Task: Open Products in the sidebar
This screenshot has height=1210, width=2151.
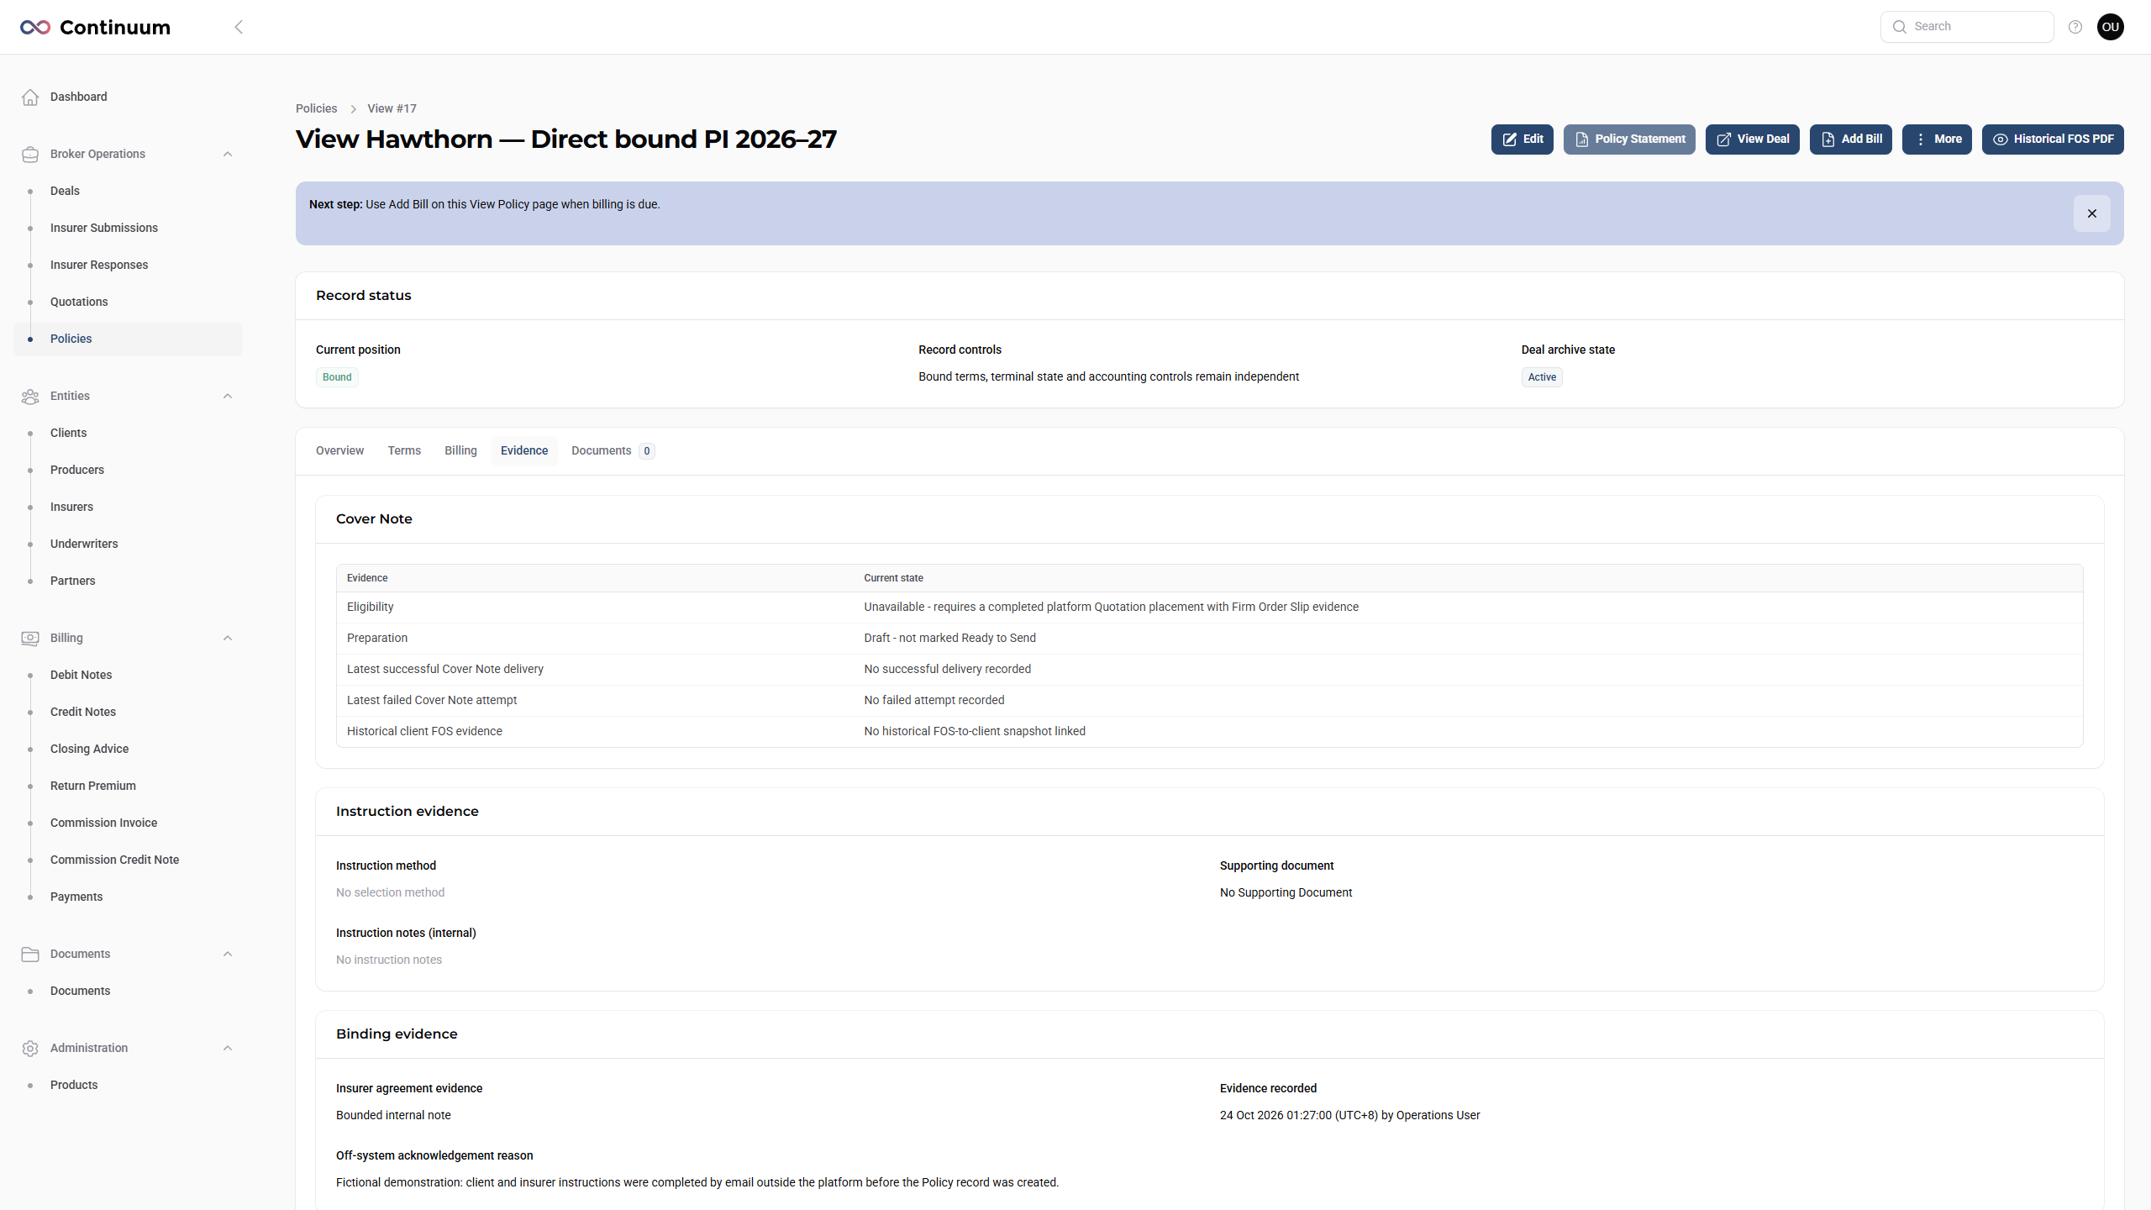Action: 128,1085
